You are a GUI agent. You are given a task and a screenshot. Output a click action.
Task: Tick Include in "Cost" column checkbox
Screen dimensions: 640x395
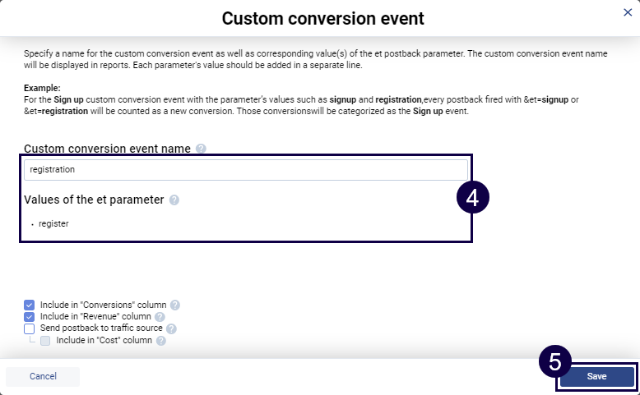coord(46,340)
